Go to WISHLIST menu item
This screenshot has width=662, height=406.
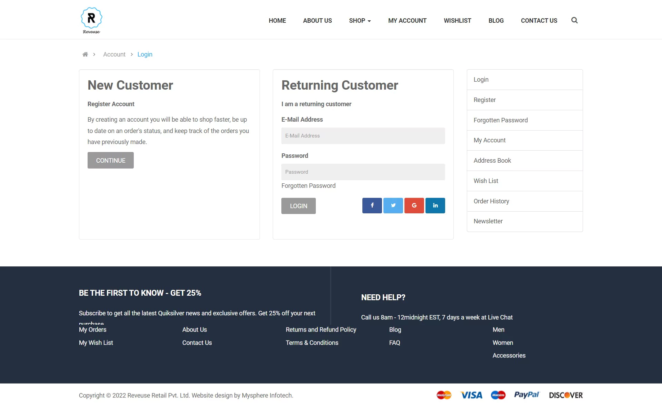tap(457, 21)
